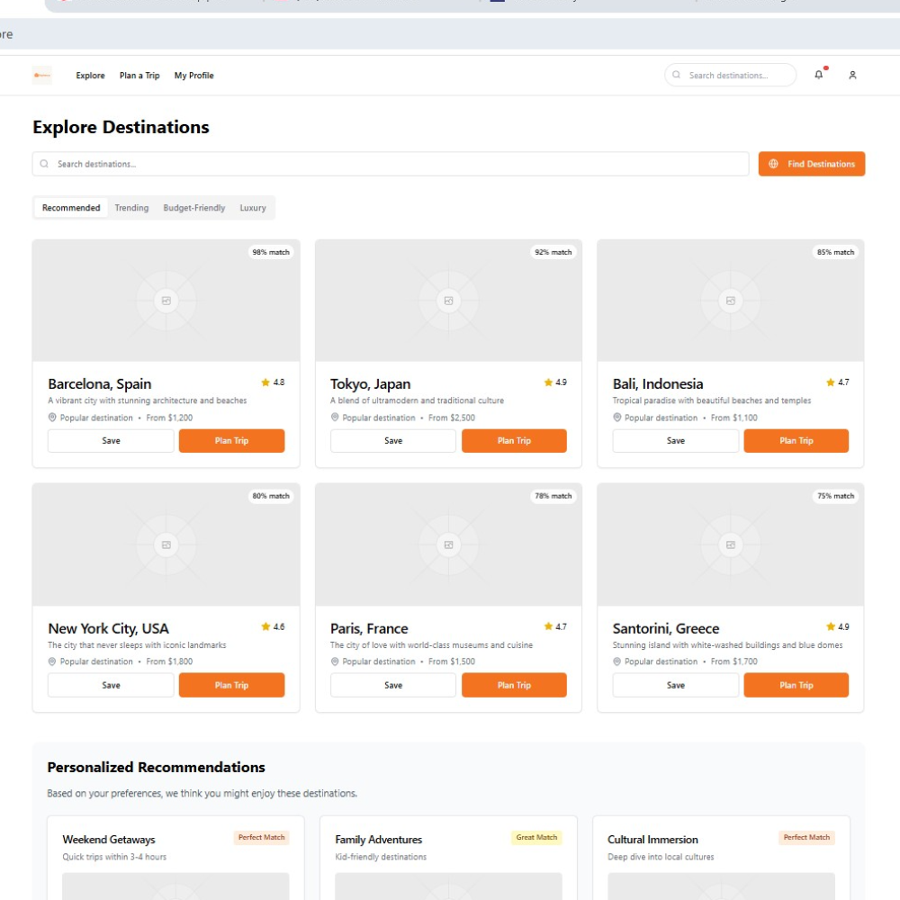Switch to the Trending tab
Screen dimensions: 900x900
131,208
